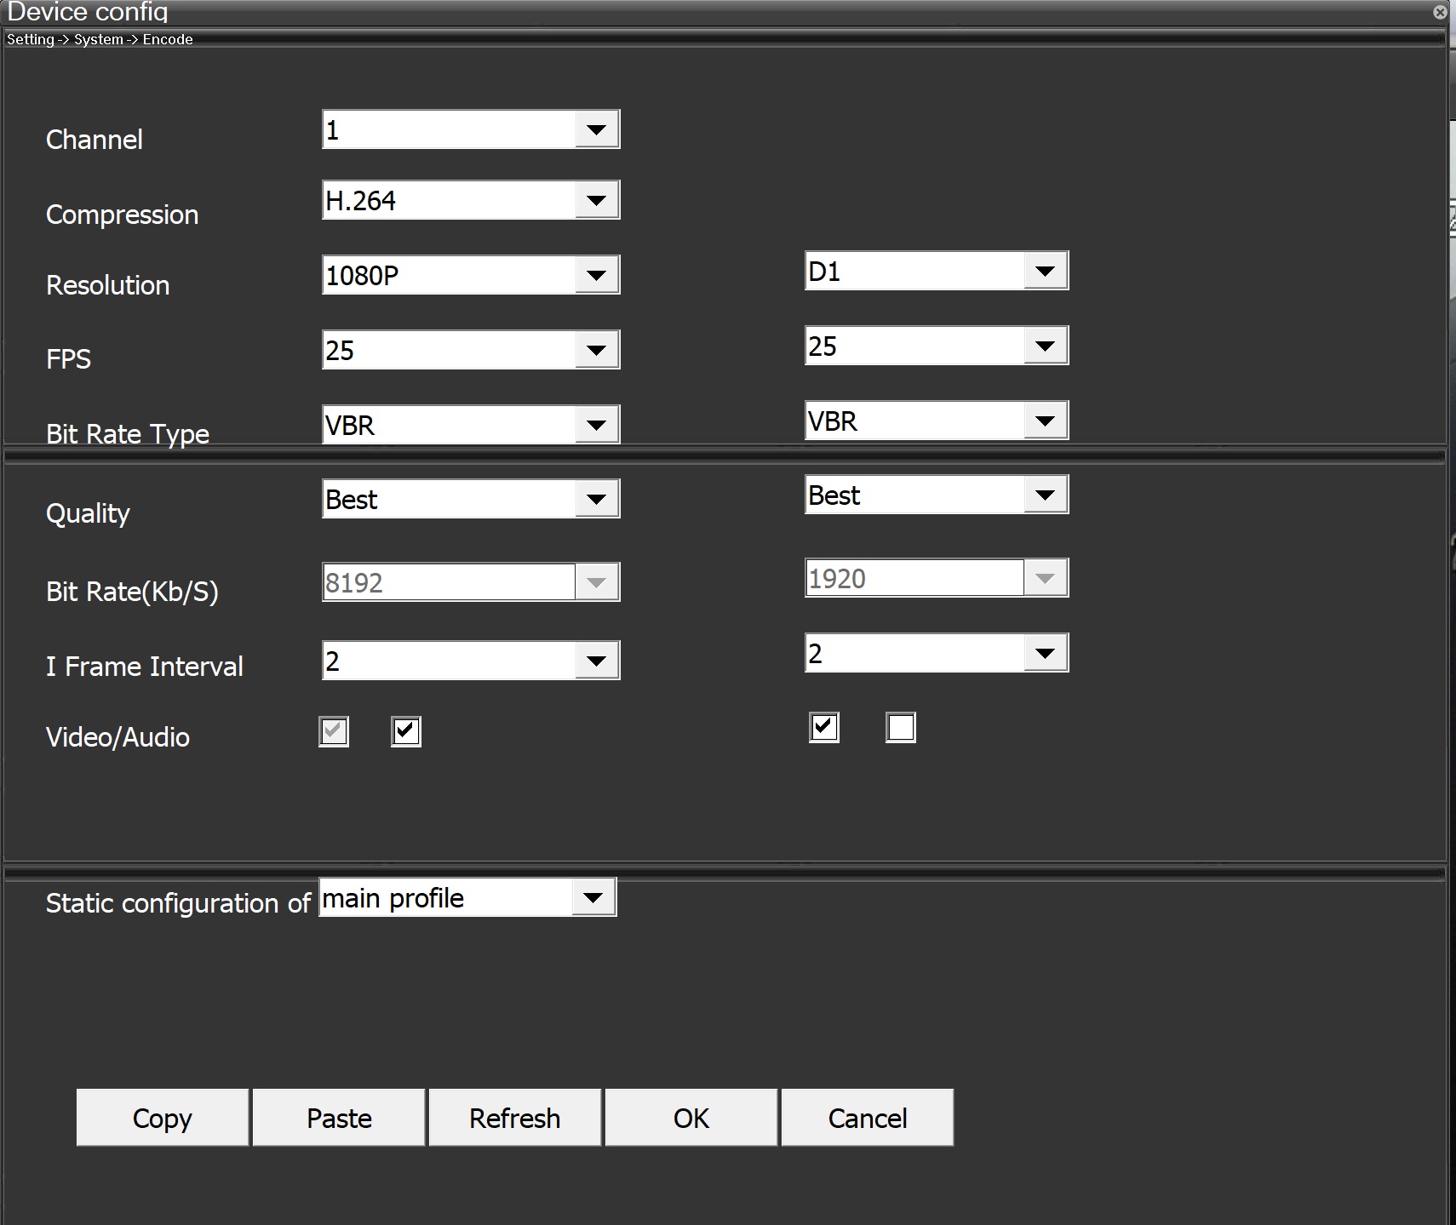Expand the Compression H.264 dropdown
Image resolution: width=1456 pixels, height=1225 pixels.
tap(596, 201)
